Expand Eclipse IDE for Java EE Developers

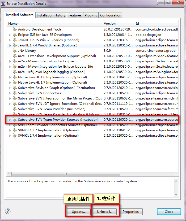[10, 35]
